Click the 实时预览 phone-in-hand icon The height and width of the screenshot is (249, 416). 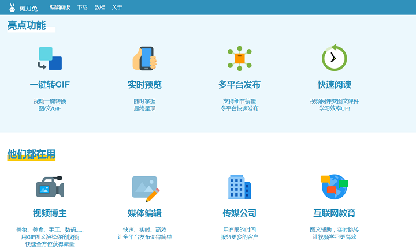click(144, 58)
